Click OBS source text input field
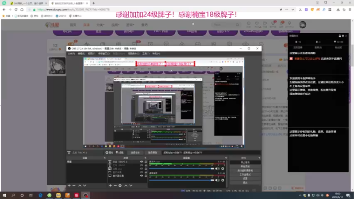This screenshot has height=199, width=354. click(x=212, y=153)
